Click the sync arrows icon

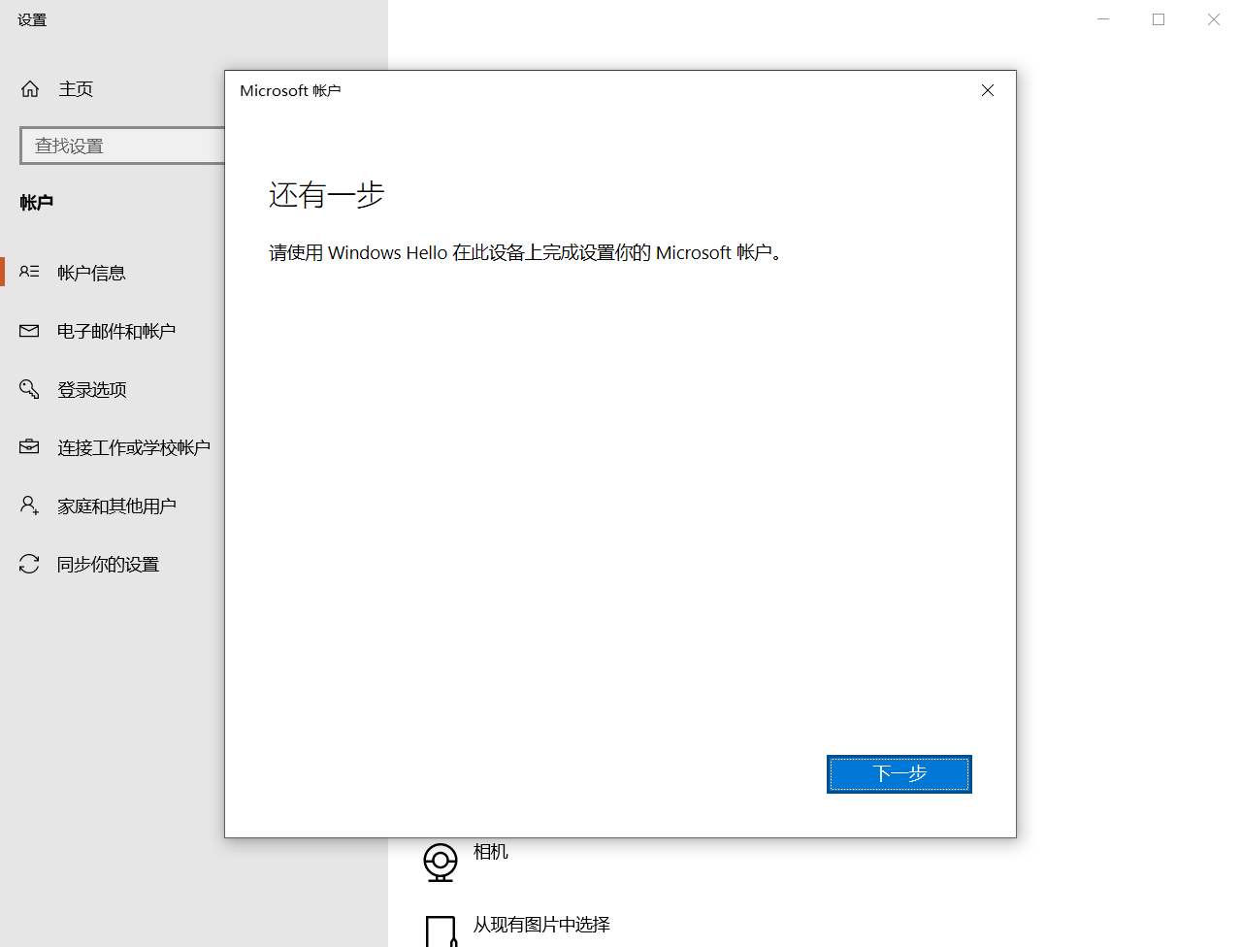(29, 564)
